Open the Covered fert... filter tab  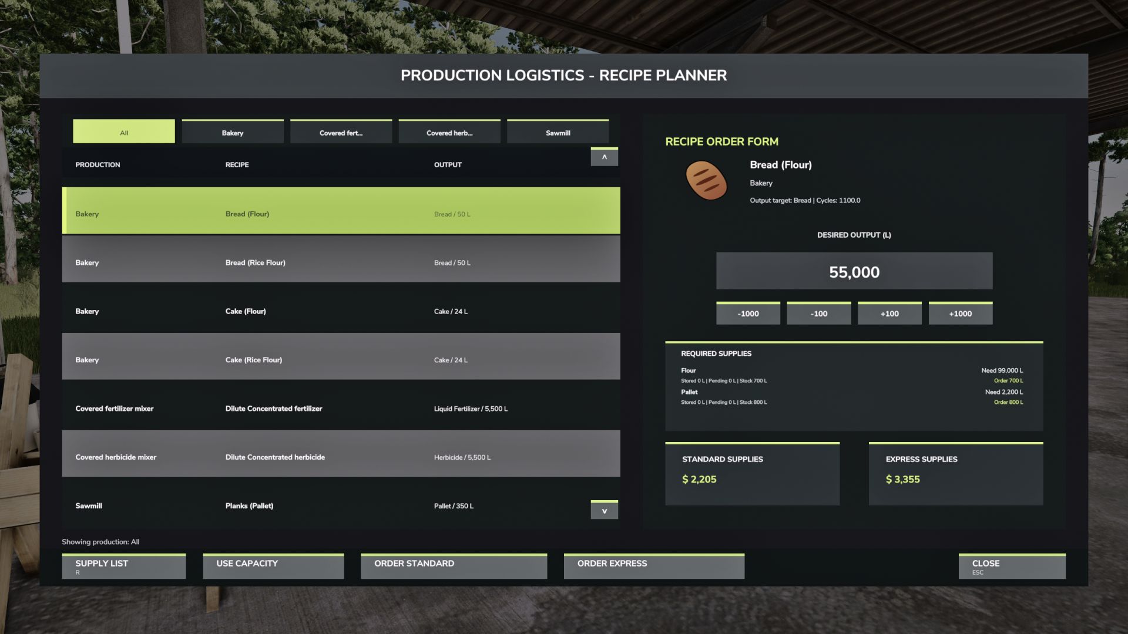point(341,131)
